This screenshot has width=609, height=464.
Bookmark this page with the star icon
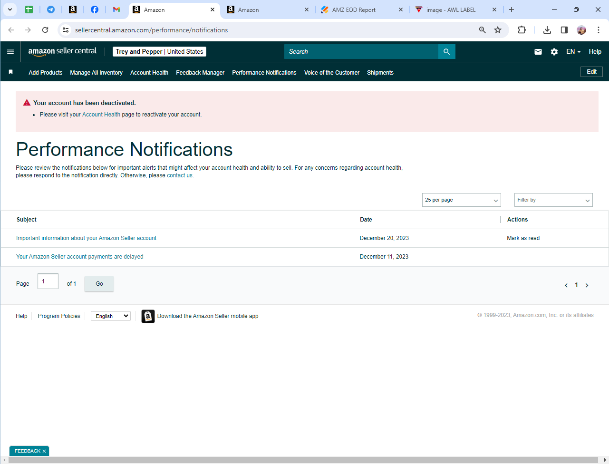pyautogui.click(x=498, y=30)
